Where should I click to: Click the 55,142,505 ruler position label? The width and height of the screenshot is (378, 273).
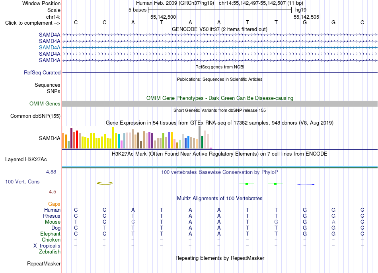tap(306, 17)
